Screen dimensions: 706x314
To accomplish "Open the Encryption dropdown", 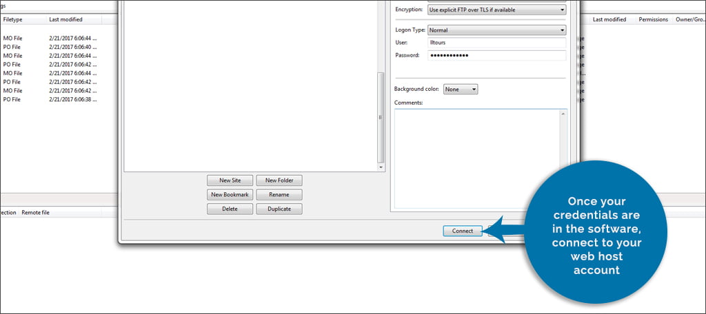I will pos(496,10).
